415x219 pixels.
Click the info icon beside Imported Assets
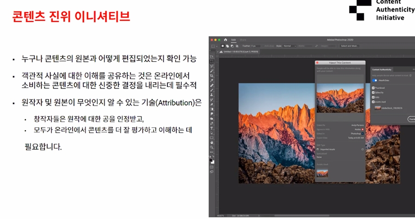(x=362, y=149)
